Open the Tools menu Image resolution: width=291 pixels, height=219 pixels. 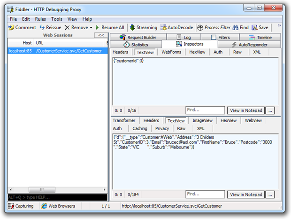[57, 19]
